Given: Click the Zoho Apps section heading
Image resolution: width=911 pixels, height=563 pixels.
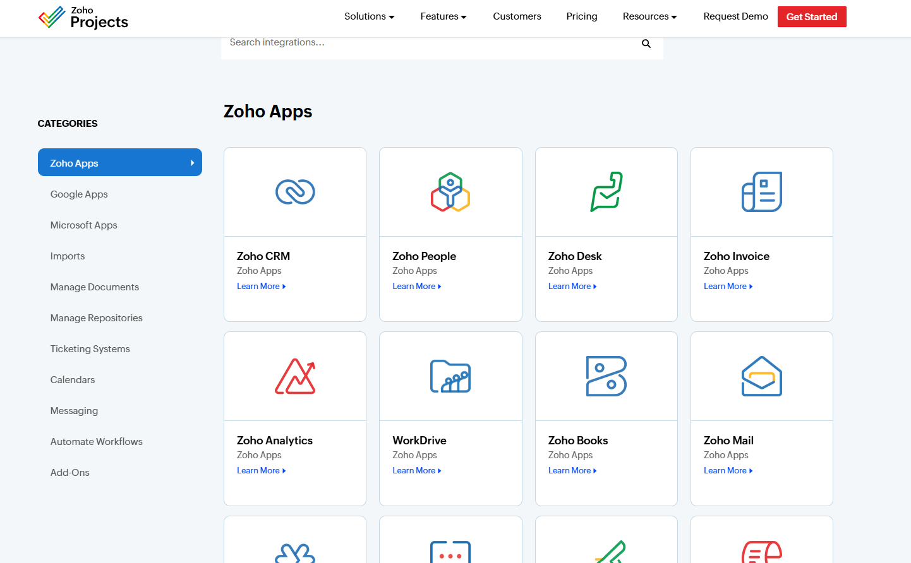Looking at the screenshot, I should (x=268, y=112).
